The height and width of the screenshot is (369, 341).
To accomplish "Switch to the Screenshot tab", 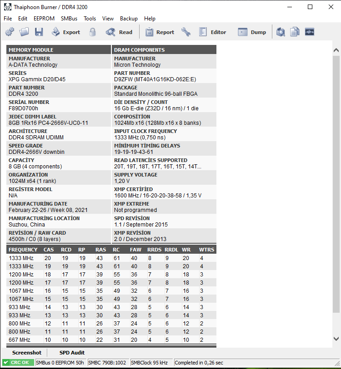I will 27,353.
